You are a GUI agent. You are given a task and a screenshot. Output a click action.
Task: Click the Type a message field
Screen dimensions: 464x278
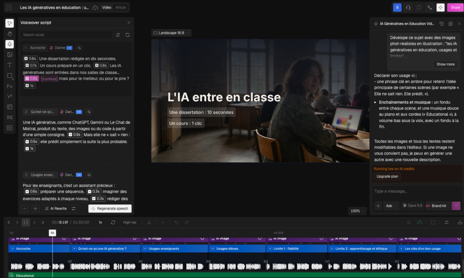coord(417,191)
